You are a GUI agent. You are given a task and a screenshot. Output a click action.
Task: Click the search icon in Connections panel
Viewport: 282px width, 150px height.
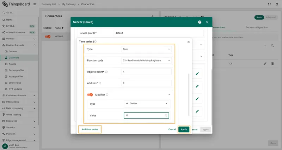(272, 46)
